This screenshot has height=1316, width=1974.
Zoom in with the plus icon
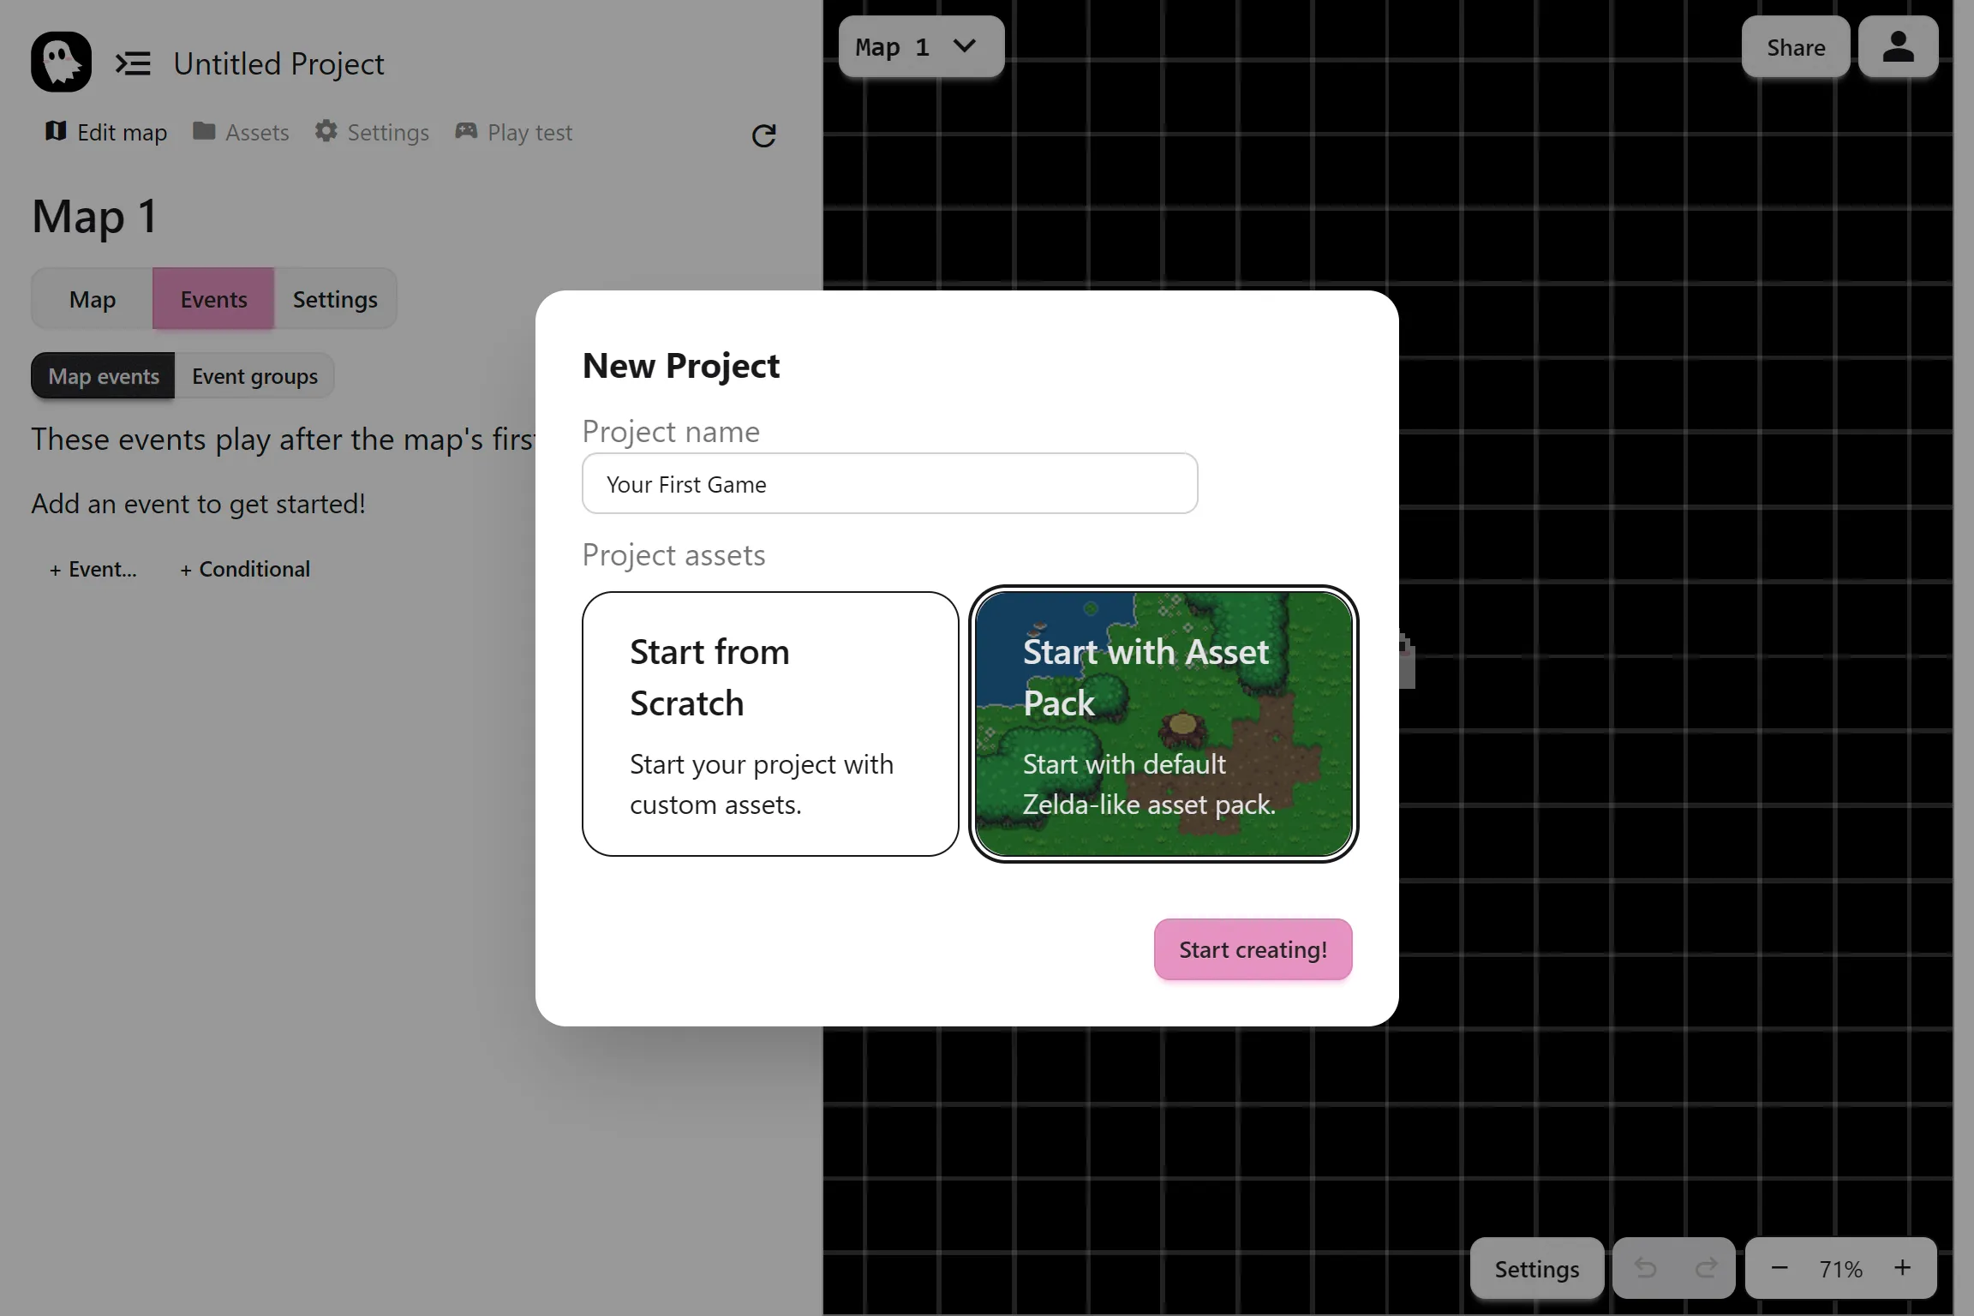pos(1902,1268)
